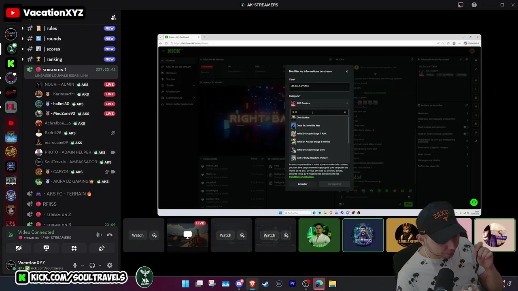Open the Conditions d'utilisation link
Image resolution: width=518 pixels, height=291 pixels.
301,177
